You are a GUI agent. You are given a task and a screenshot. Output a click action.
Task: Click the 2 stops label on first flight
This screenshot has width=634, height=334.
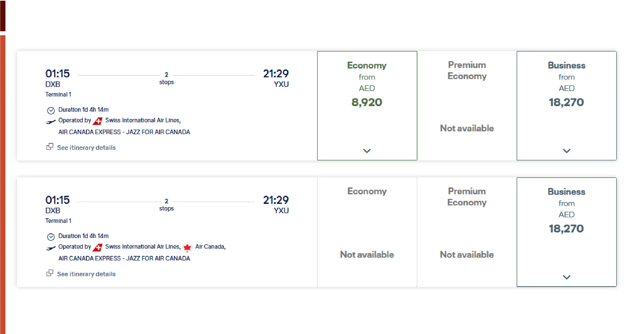point(166,78)
